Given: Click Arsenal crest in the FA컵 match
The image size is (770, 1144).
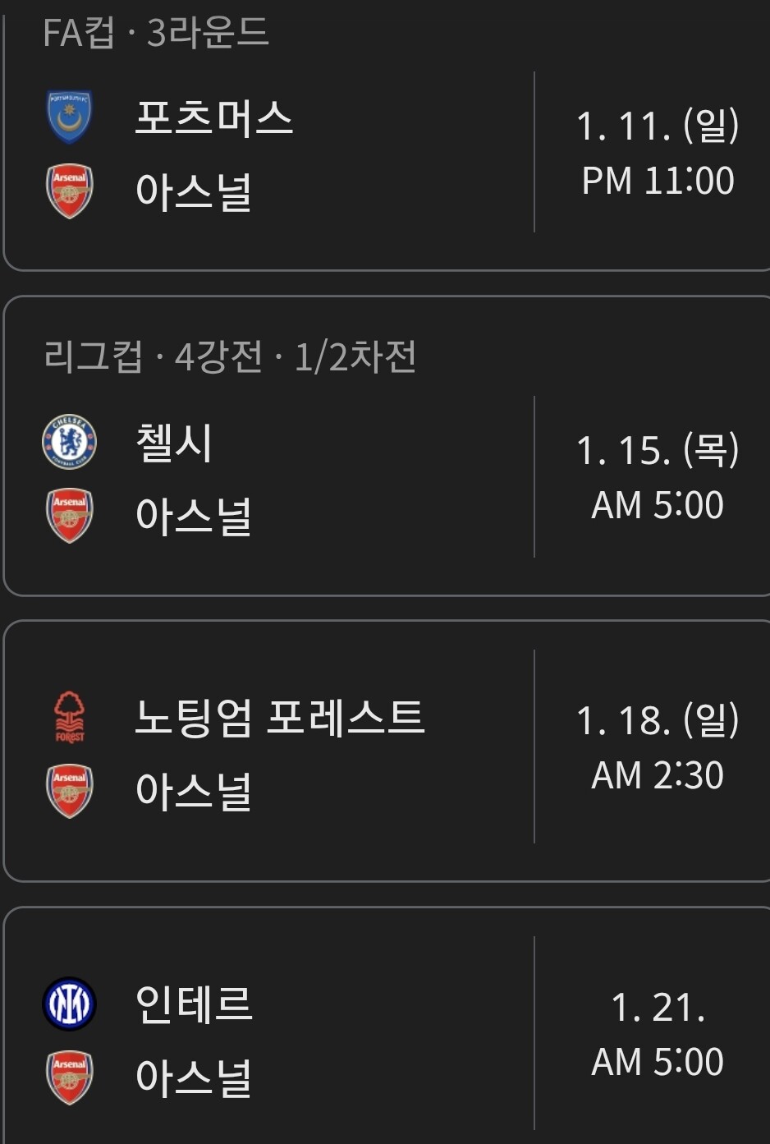Looking at the screenshot, I should (69, 191).
